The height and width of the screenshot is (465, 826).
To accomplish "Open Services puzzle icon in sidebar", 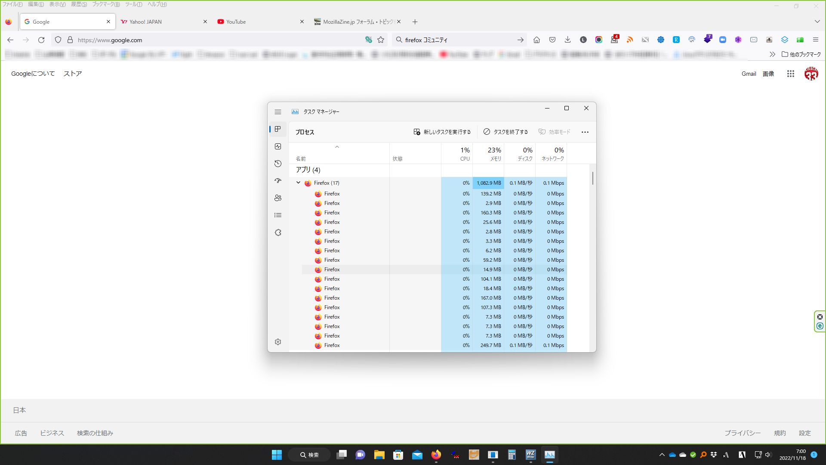I will tap(278, 232).
